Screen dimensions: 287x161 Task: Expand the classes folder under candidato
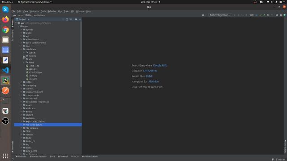(x=24, y=53)
